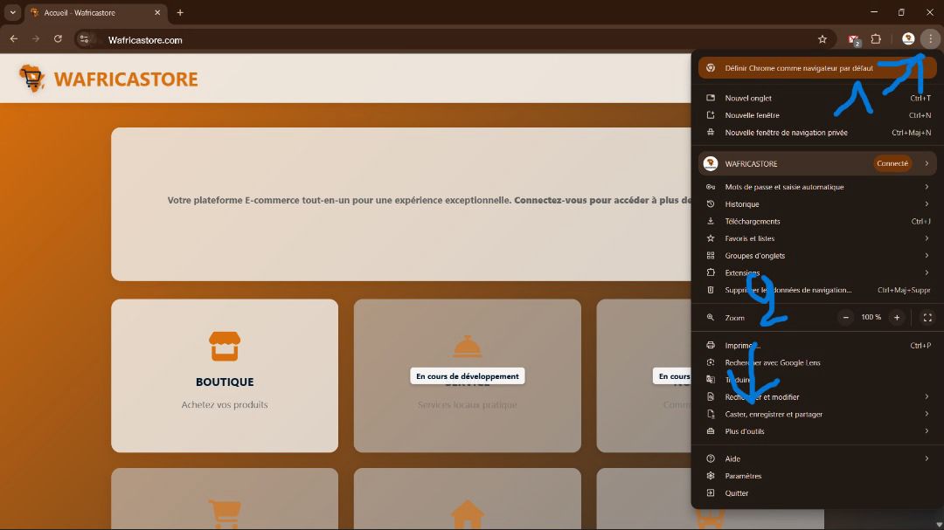The image size is (944, 530).
Task: Click the back navigation arrow
Action: 13,39
